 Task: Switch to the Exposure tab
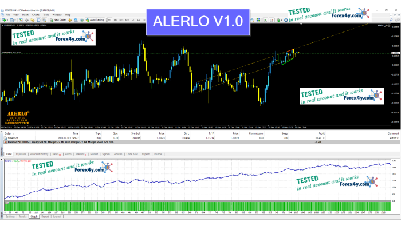[21, 154]
